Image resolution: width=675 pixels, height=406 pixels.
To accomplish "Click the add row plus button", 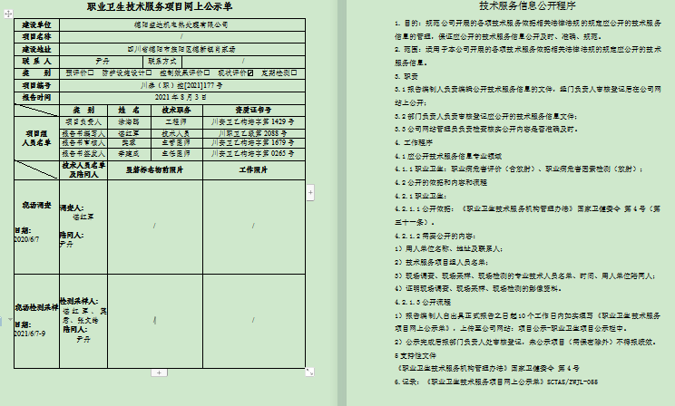I will point(159,372).
